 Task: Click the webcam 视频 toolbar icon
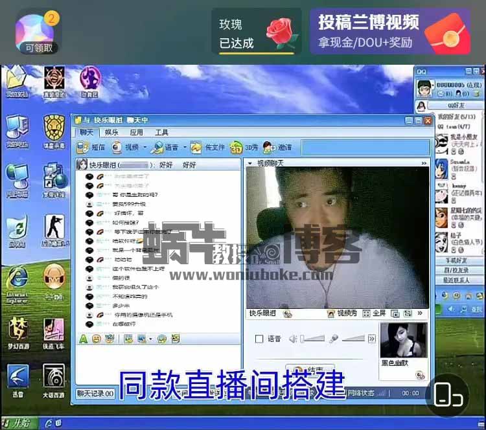(117, 148)
